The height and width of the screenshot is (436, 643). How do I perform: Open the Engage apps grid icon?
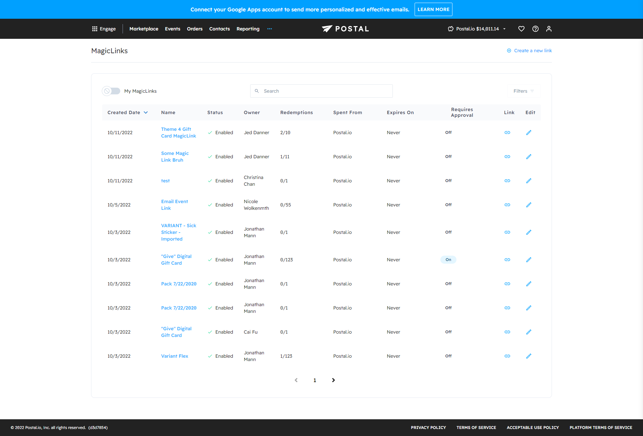click(x=95, y=29)
